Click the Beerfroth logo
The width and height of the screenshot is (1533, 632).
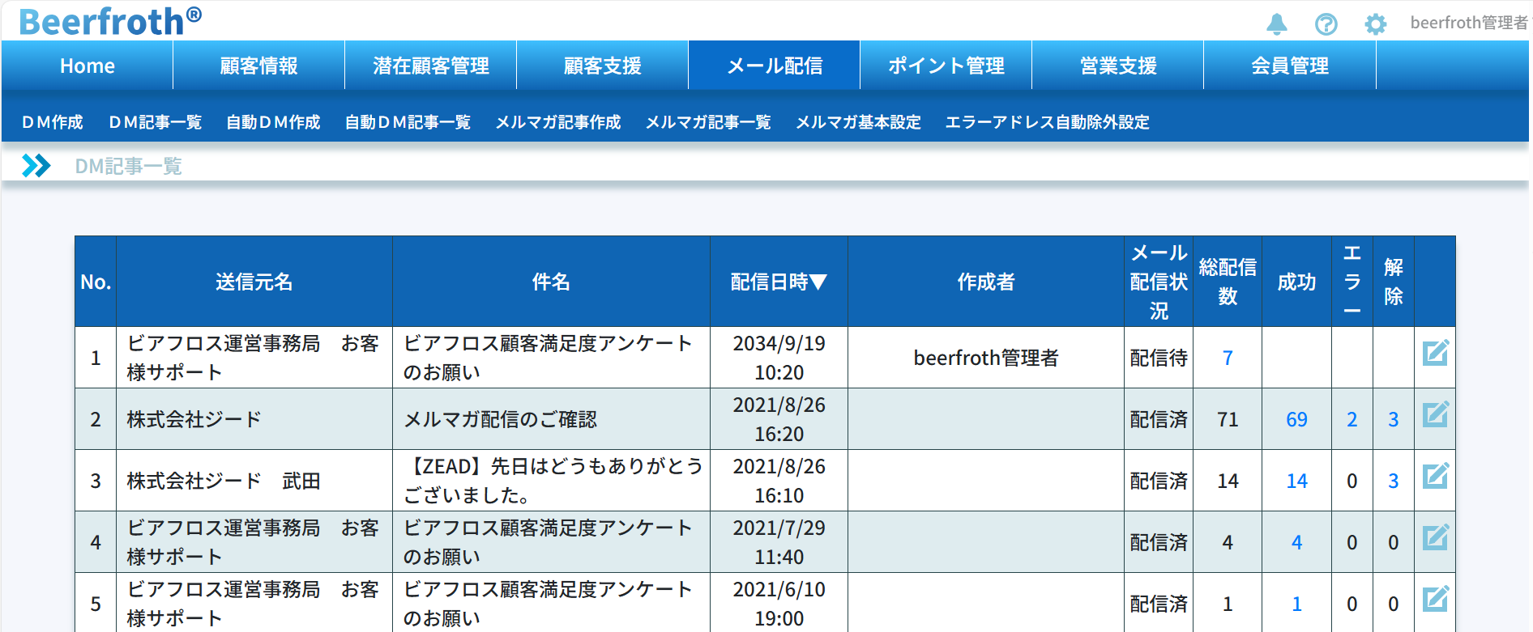click(x=109, y=21)
